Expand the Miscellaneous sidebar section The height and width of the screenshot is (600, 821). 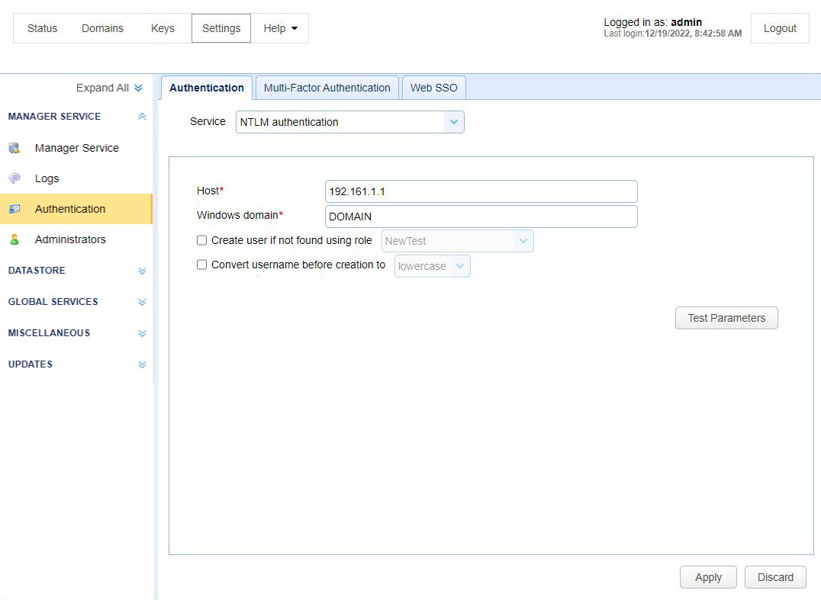pos(141,333)
